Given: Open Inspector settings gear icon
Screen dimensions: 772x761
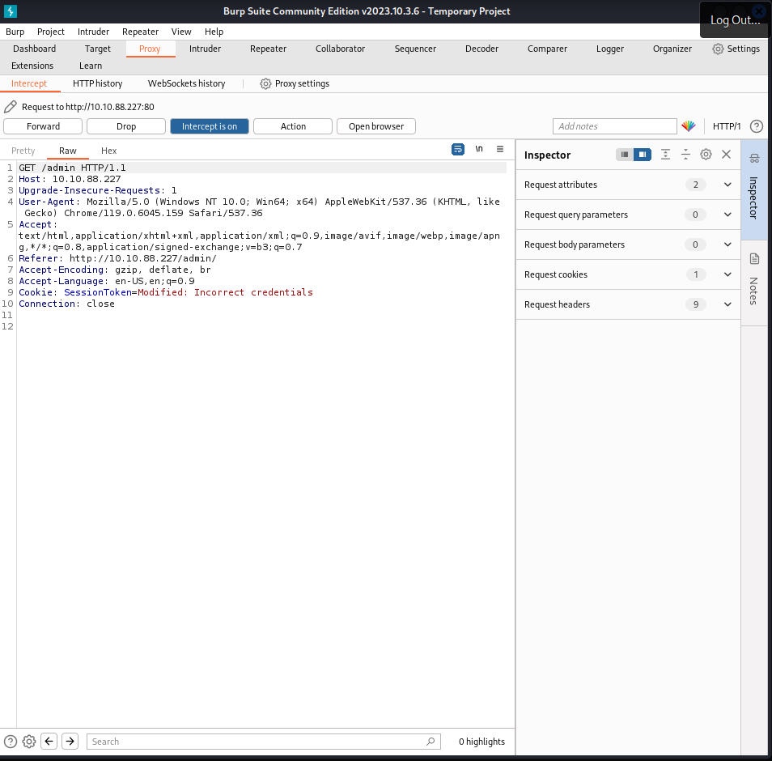Looking at the screenshot, I should [x=706, y=155].
